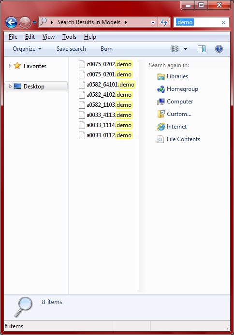Screen dimensions: 234x335
Task: Go back with the blue Back arrow
Action: 11,22
